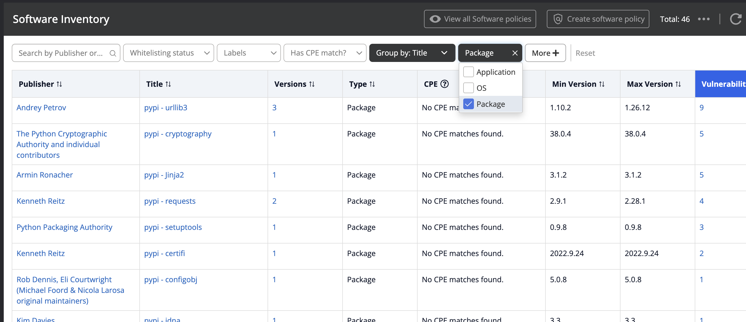Expand the Labels dropdown
Image resolution: width=746 pixels, height=322 pixels.
tap(249, 53)
